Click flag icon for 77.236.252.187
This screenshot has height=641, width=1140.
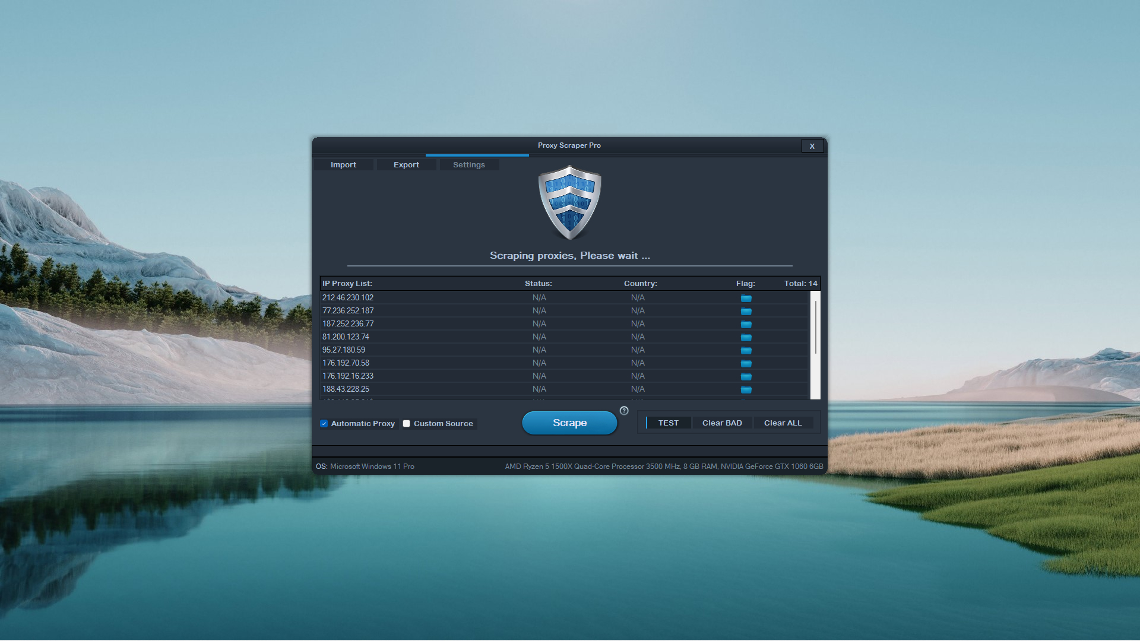click(x=746, y=311)
